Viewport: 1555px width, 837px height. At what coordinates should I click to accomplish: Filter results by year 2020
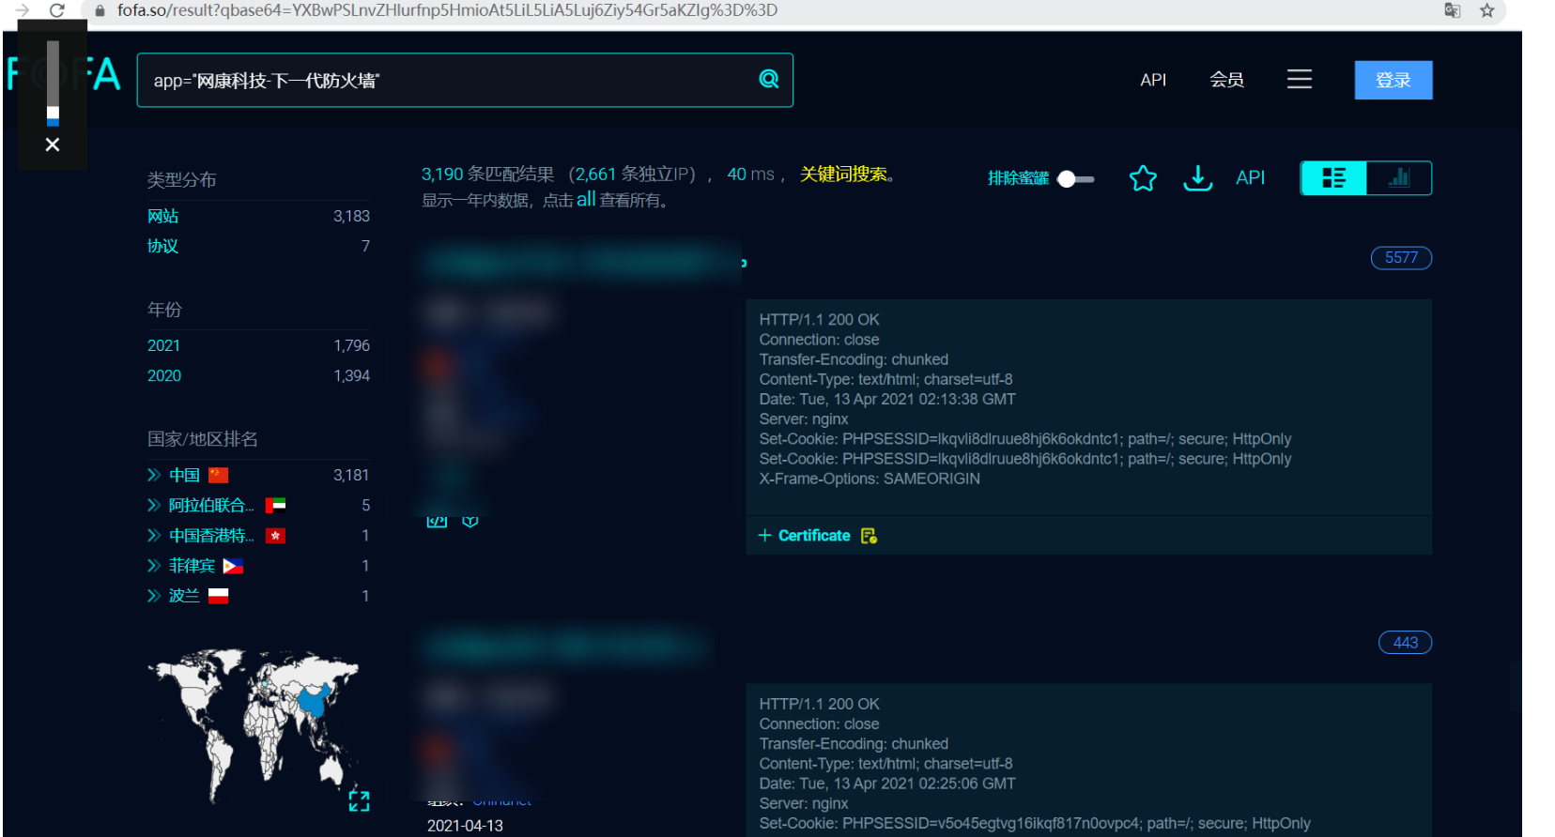point(164,375)
